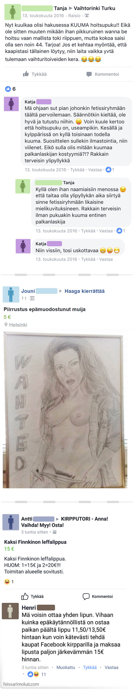This screenshot has height=689, width=133.
Task: Like Tanja's post with the Tykkää thumbs-up
Action: [x=35, y=74]
